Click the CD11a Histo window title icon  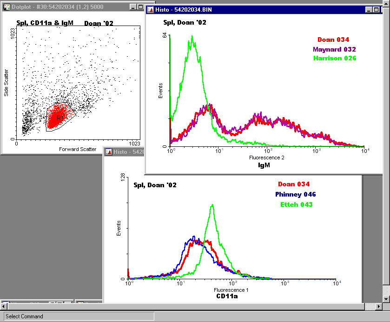pyautogui.click(x=109, y=152)
